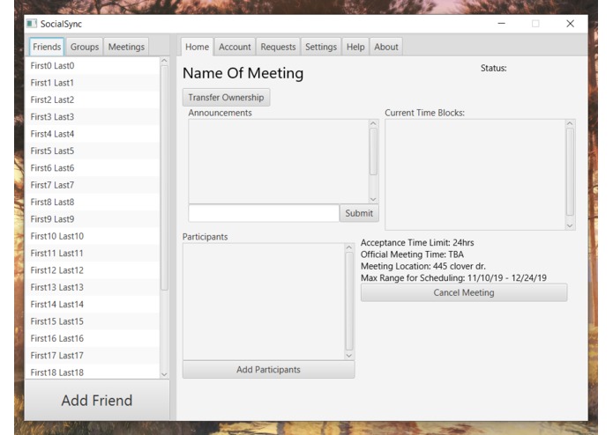The height and width of the screenshot is (435, 613).
Task: Click Announcements scrollbar down arrow
Action: coord(373,199)
